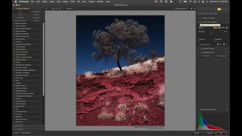Click the OK button
Screen dimensions: 242x136
click(x=221, y=133)
